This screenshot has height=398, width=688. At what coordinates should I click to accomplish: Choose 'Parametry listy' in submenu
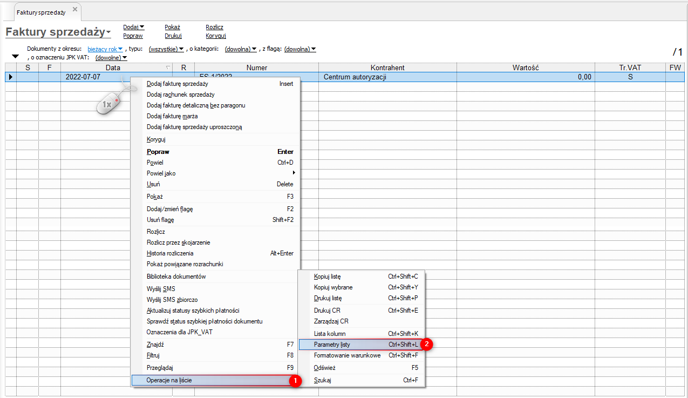click(x=362, y=345)
